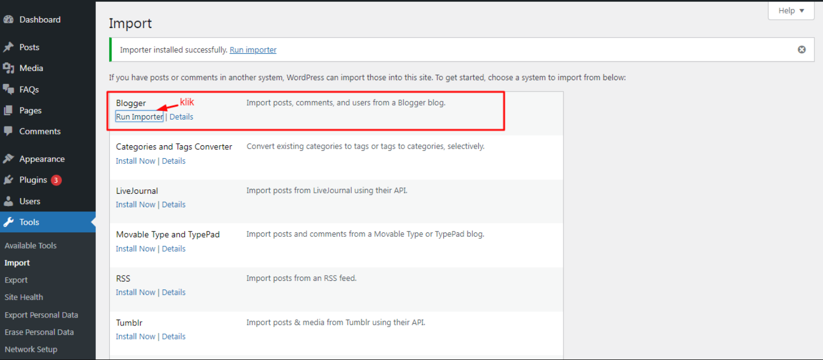Click the Media icon in sidebar

tap(8, 68)
